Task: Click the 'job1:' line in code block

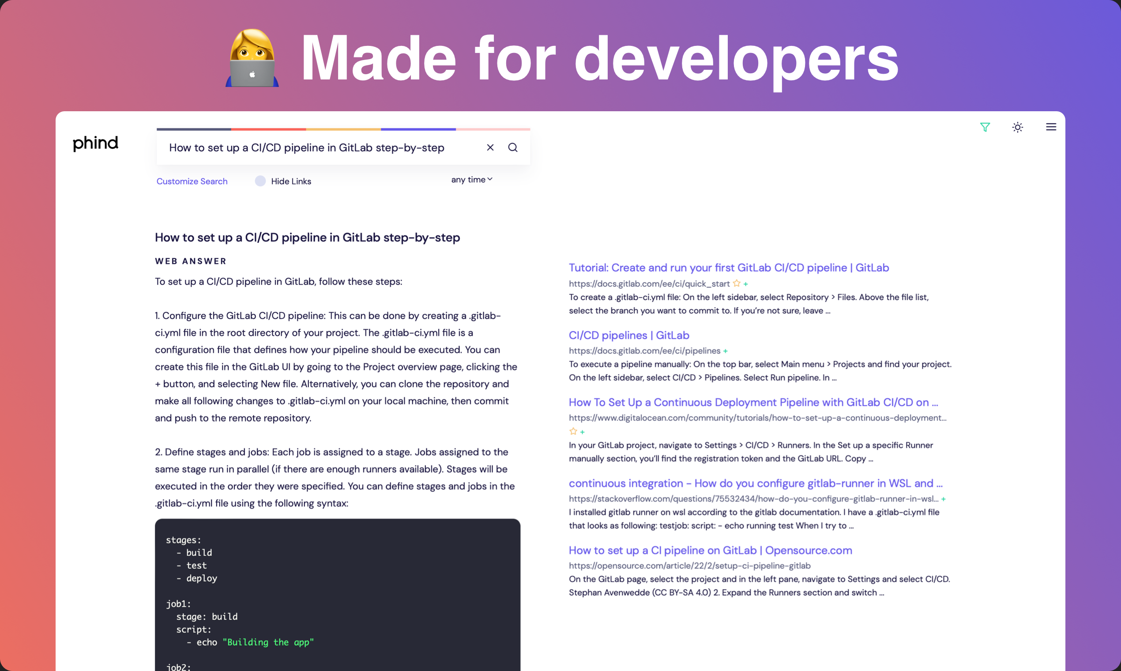Action: pyautogui.click(x=179, y=603)
